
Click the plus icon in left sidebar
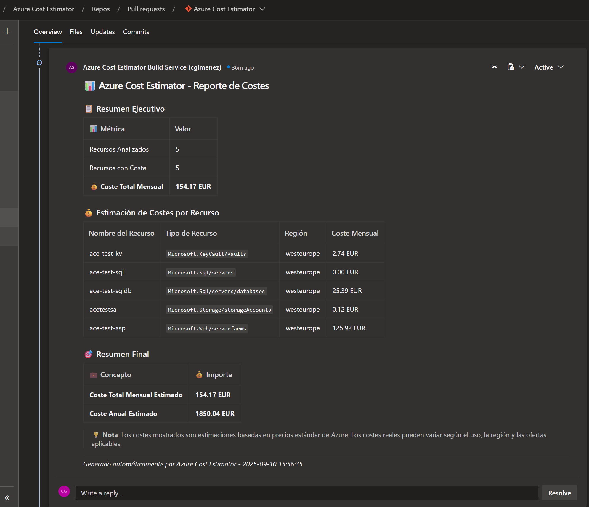click(7, 31)
